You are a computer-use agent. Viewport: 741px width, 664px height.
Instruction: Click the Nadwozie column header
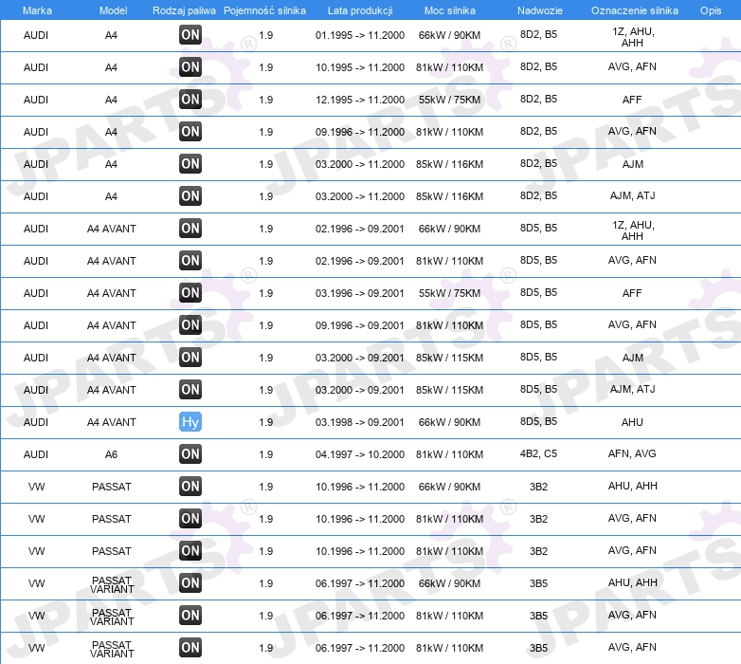(x=540, y=10)
